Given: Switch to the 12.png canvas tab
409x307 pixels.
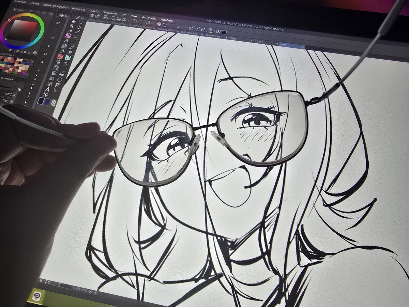Looking at the screenshot, I should coord(259,42).
